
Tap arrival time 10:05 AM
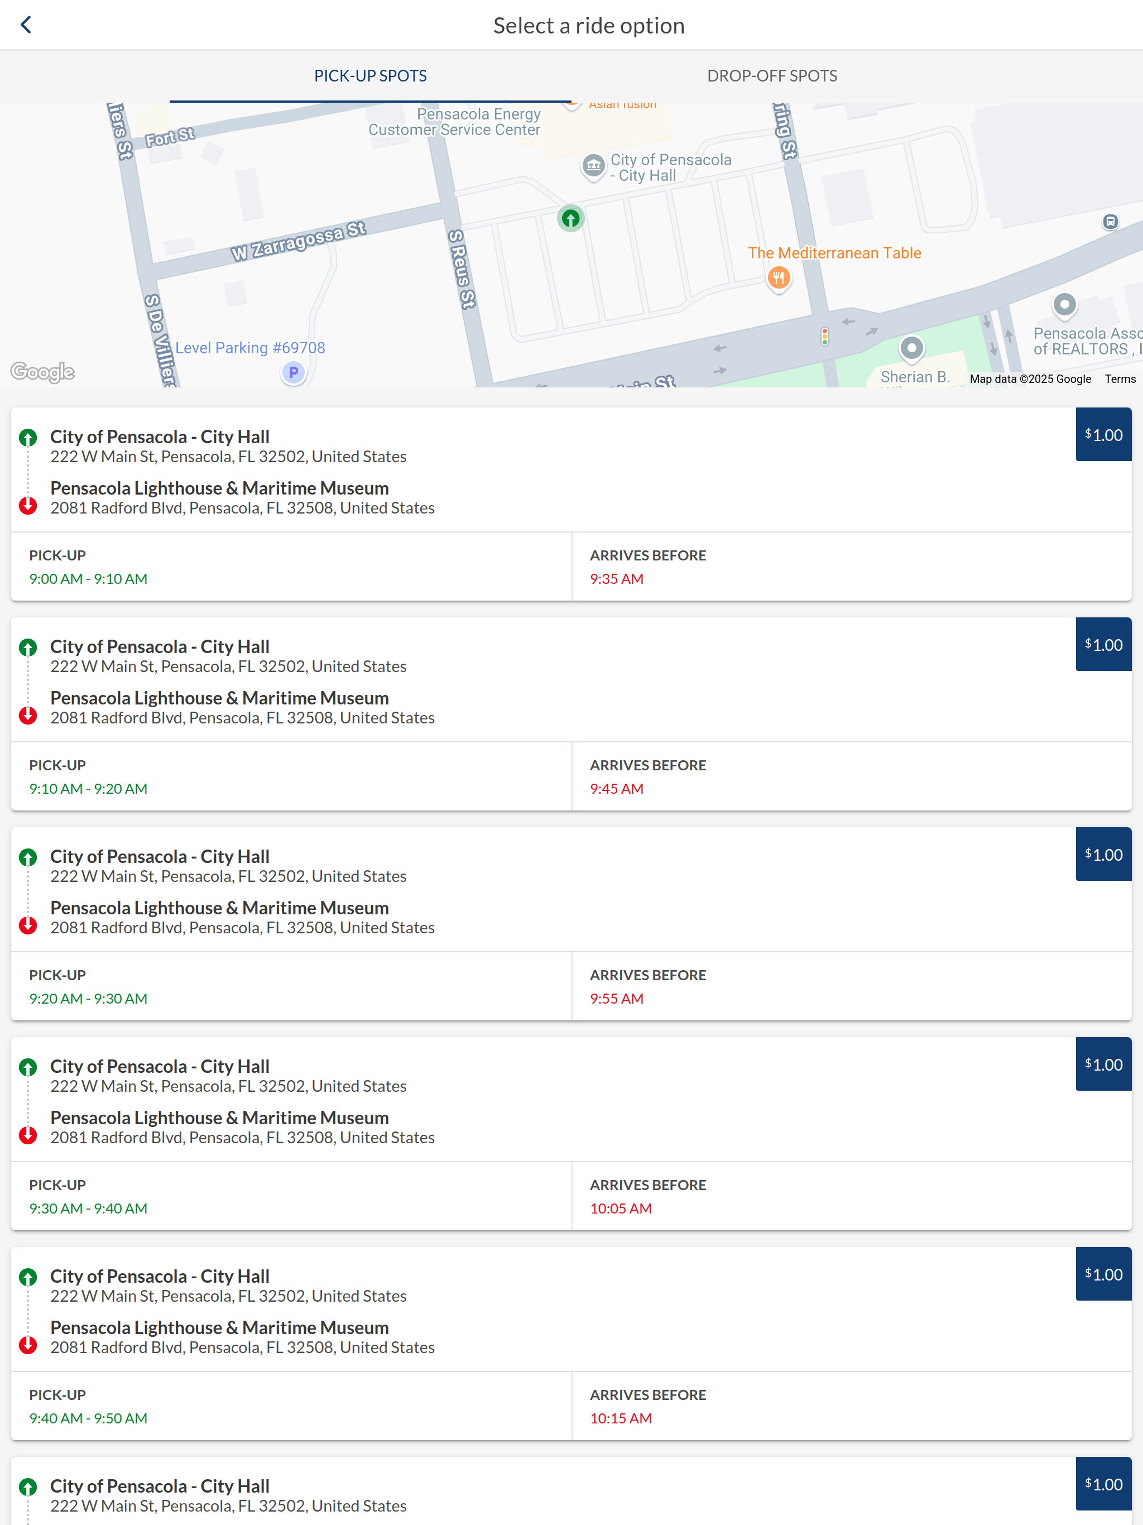tap(621, 1209)
